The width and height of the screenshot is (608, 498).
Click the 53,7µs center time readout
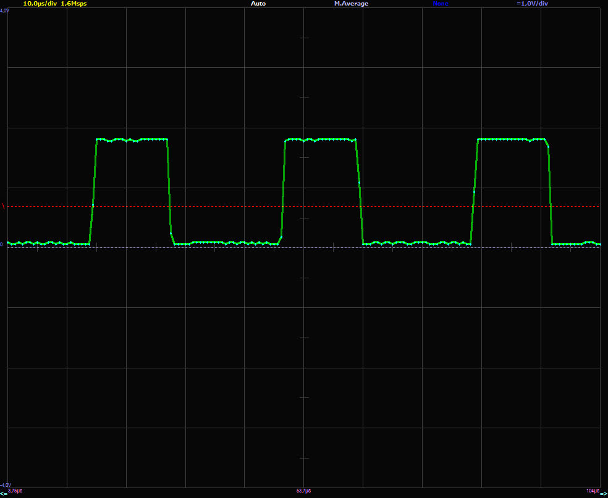[303, 491]
